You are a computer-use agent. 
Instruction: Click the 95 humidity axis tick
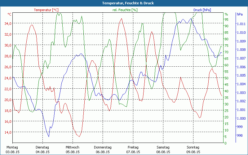point(227,20)
